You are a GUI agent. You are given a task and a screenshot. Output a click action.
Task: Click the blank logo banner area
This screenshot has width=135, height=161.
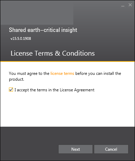click(x=37, y=13)
